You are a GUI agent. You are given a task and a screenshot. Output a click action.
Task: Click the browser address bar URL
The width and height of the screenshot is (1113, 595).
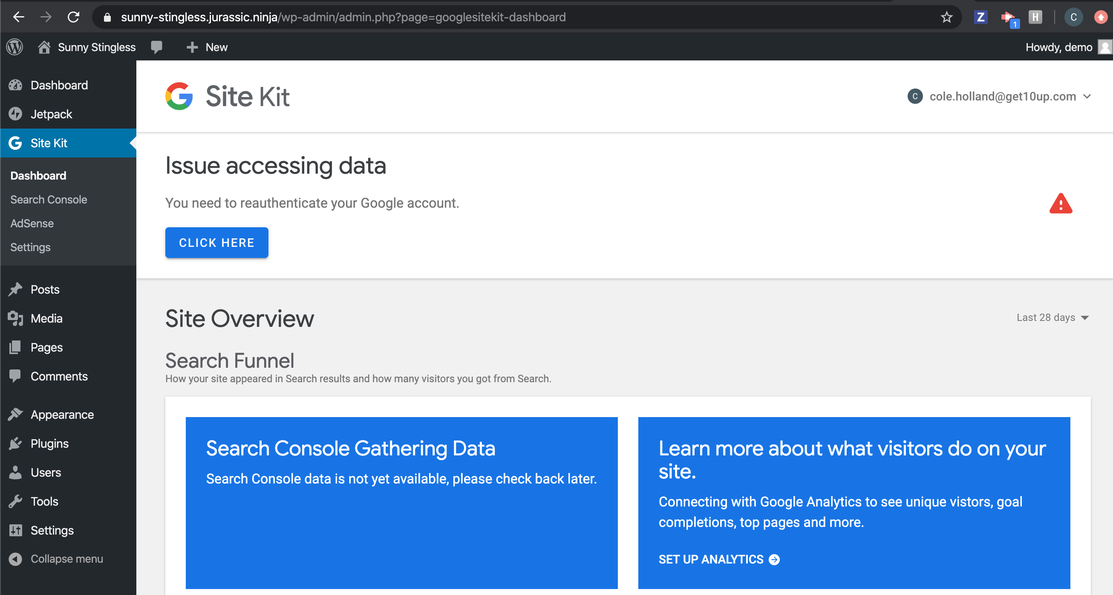(x=343, y=17)
